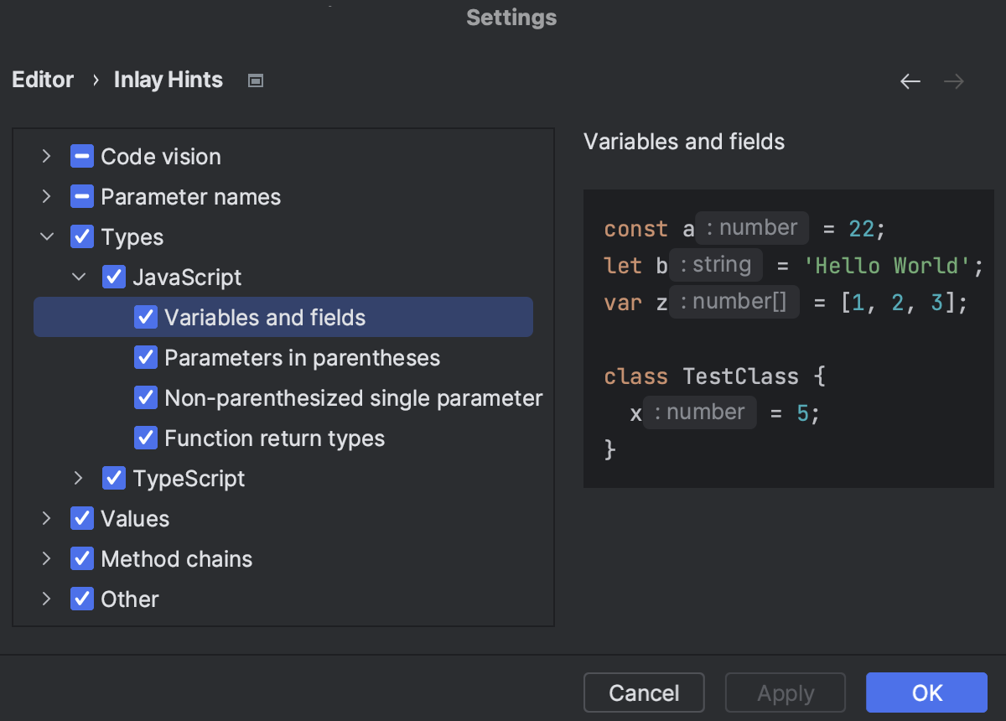The height and width of the screenshot is (721, 1006).
Task: Uncheck Non-parenthesized single parameter
Action: click(146, 397)
